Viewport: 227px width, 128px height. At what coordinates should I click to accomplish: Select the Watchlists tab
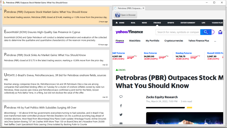[x=135, y=41]
